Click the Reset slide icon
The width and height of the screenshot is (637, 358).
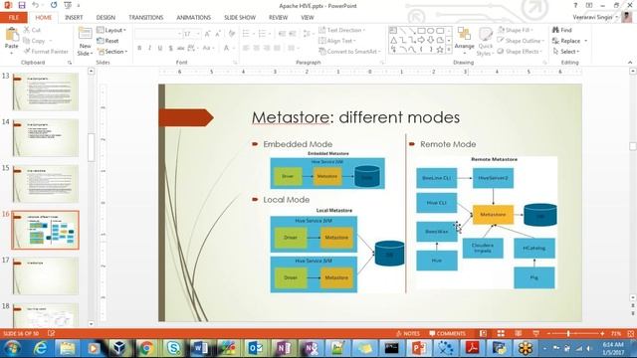(x=101, y=41)
